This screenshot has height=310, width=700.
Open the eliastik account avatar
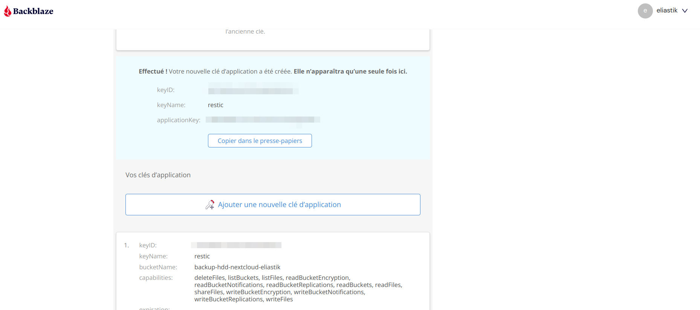(x=645, y=11)
